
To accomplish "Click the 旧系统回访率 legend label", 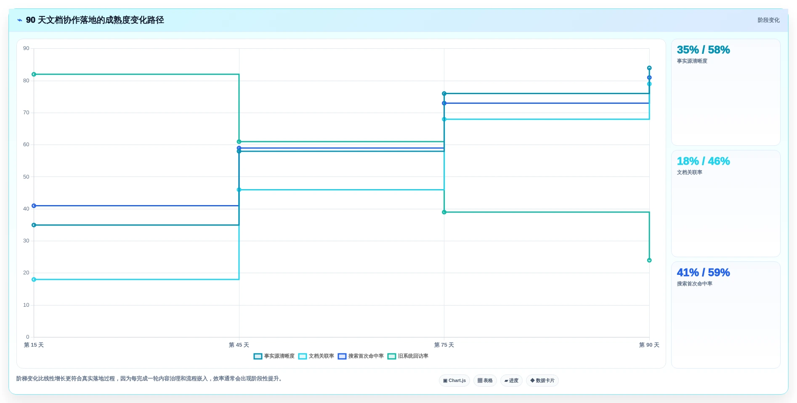I will [x=413, y=356].
